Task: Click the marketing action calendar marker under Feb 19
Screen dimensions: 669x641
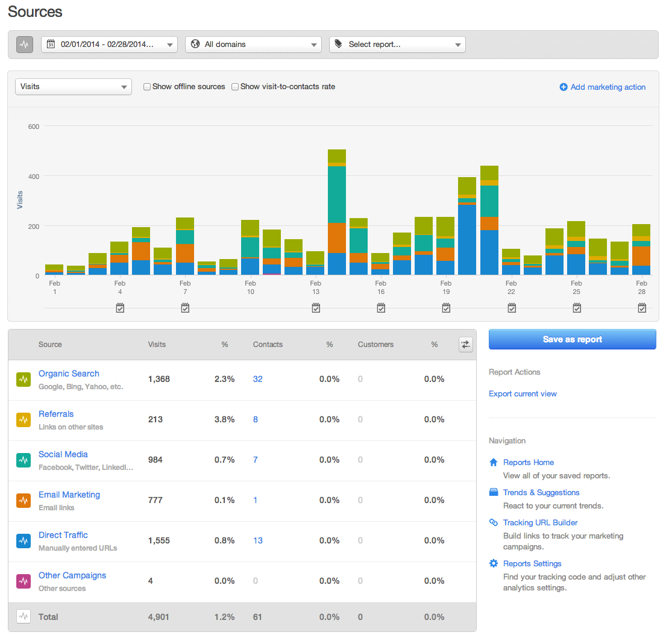Action: coord(446,307)
